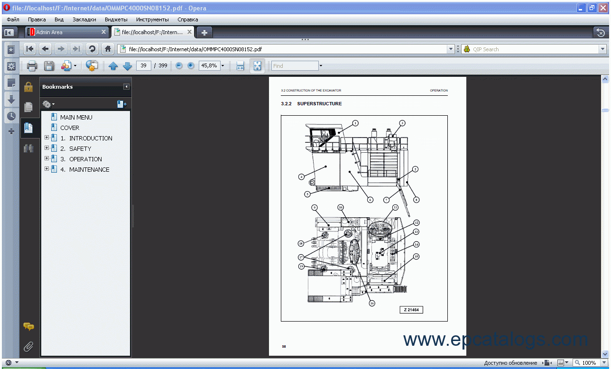Click the page number field
611x369 pixels.
coord(144,65)
